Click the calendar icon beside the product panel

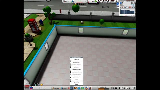pyautogui.click(x=115, y=1)
